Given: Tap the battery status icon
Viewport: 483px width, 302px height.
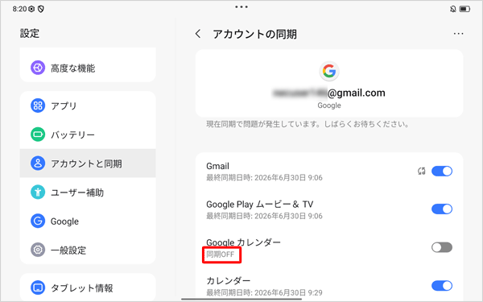Looking at the screenshot, I should point(464,9).
